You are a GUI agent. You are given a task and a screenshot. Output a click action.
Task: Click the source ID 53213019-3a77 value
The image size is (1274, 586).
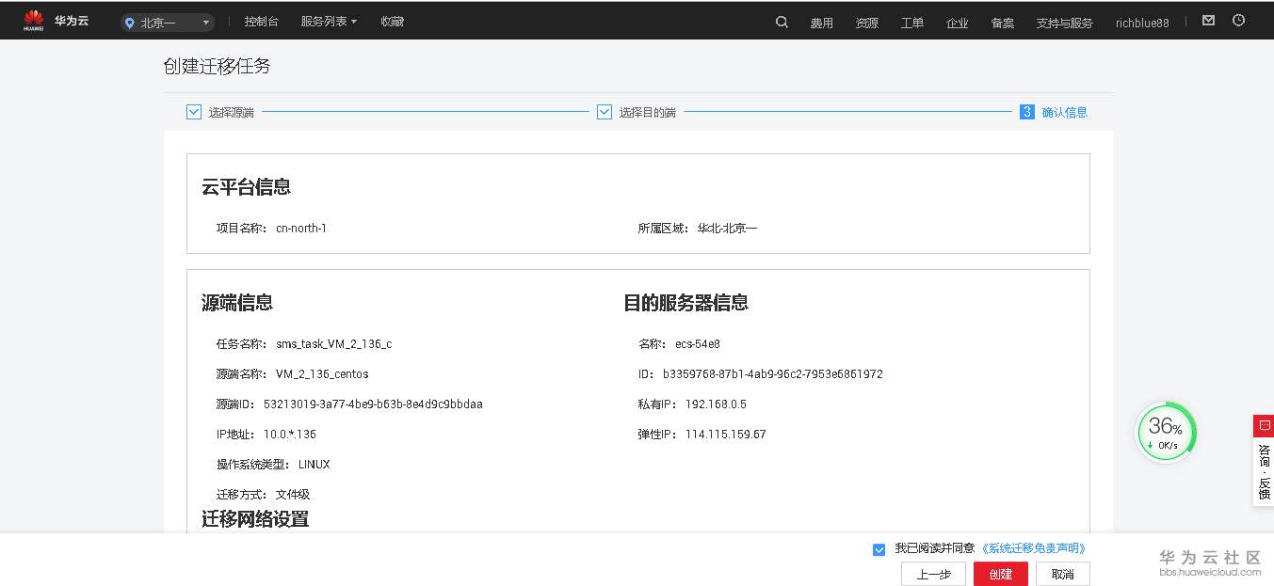(x=373, y=404)
